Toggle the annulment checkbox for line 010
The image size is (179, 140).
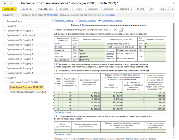tap(121, 29)
